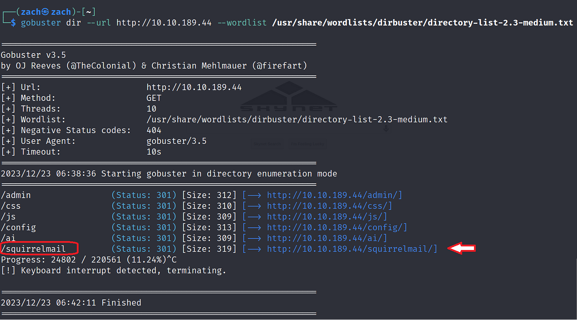Click the wordlist path in the command line
Screen dimensions: 577x320
pyautogui.click(x=422, y=23)
